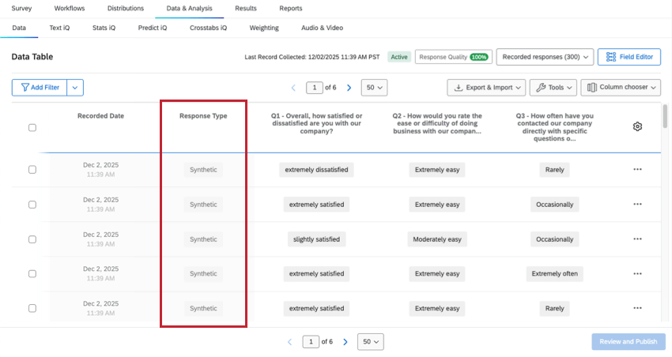Click the top page number input field
The image size is (672, 357).
313,88
